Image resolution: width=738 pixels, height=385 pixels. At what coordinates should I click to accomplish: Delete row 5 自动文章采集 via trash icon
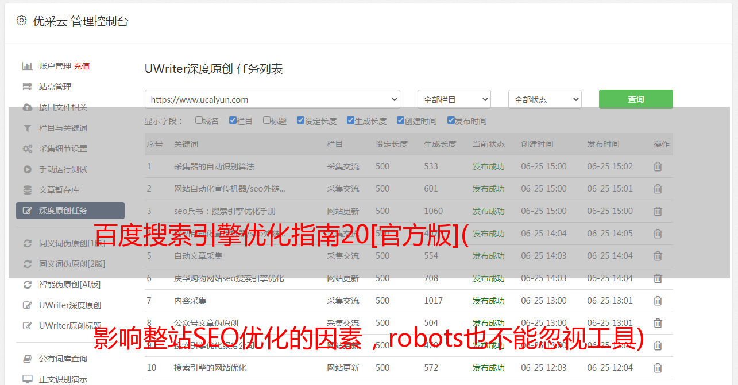point(658,256)
